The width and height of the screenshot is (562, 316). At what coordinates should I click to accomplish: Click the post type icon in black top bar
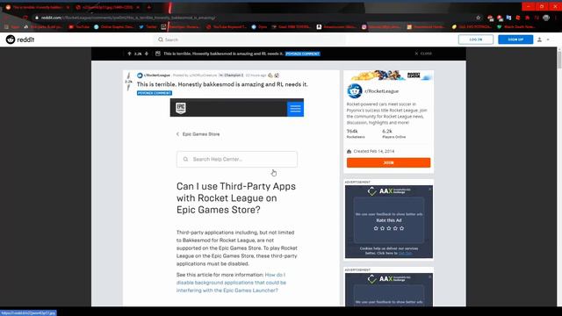[x=158, y=54]
